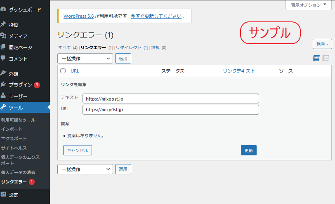Switch to list table view icon
This screenshot has width=335, height=204.
[x=316, y=58]
